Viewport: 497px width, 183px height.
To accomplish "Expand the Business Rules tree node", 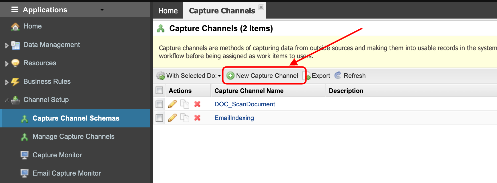I will point(7,82).
